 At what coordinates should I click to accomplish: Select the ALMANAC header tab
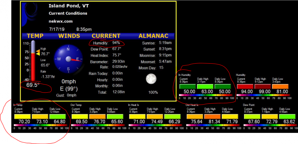[x=153, y=36]
